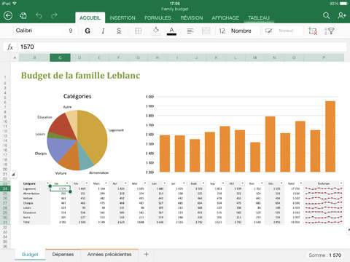The image size is (350, 262).
Task: Toggle italic formatting I button
Action: pos(104,31)
